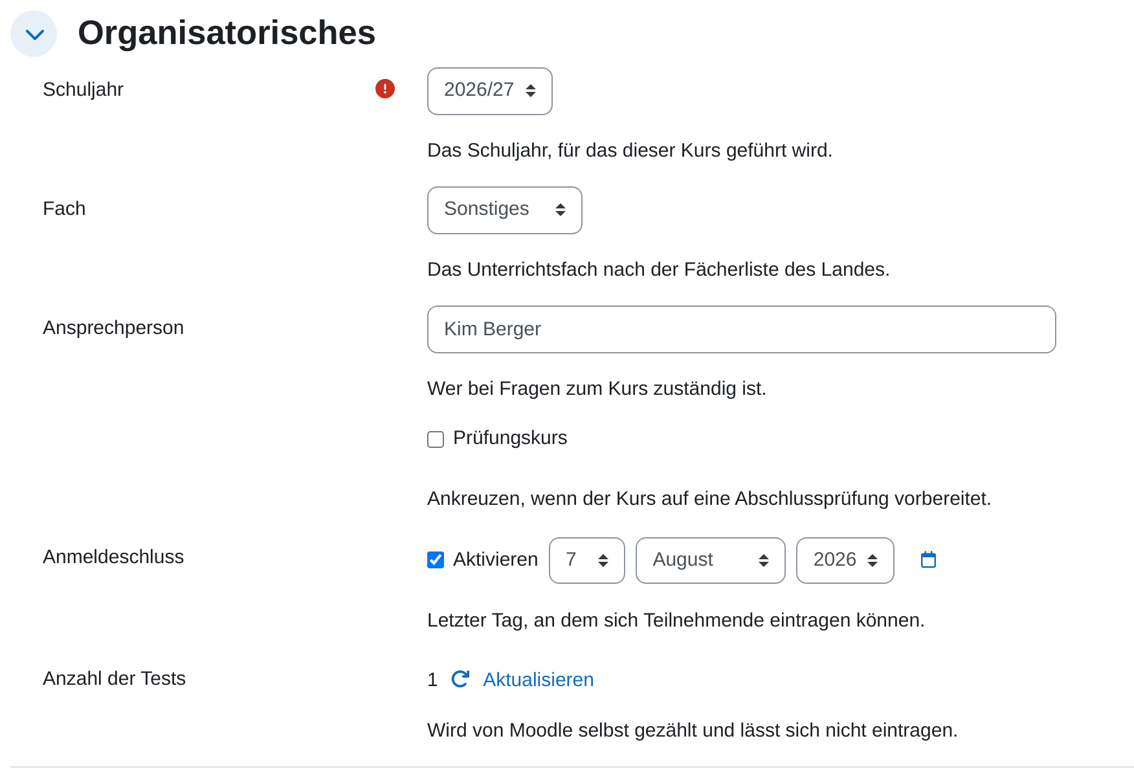Click help text 'Ankreuzen, wenn der Kurs auf eine Abschlussprüfung vorbereitet.'
The image size is (1134, 778).
[x=709, y=498]
